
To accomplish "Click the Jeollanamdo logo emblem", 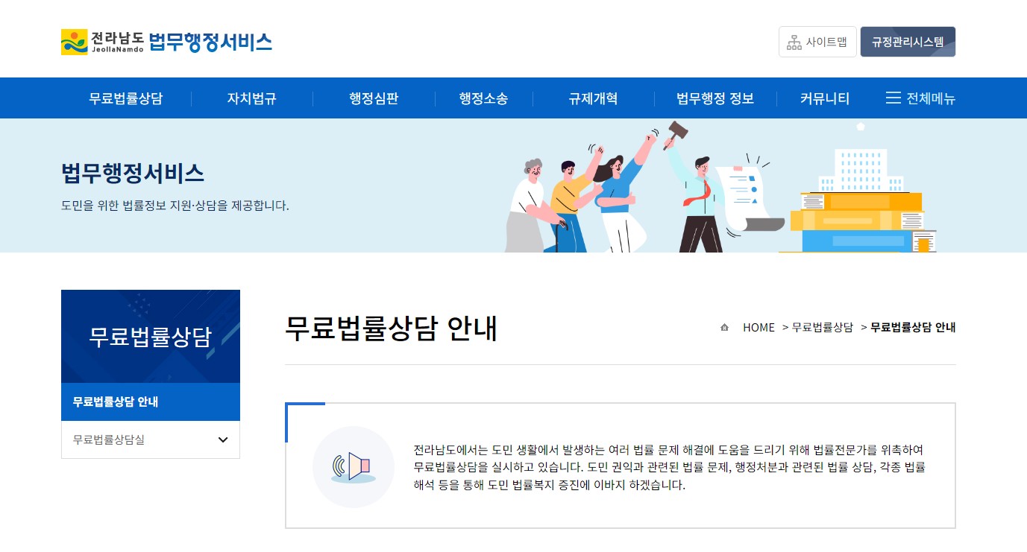I will coord(74,42).
